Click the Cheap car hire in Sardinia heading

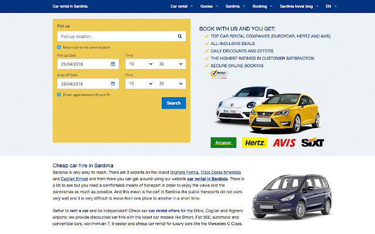83,166
